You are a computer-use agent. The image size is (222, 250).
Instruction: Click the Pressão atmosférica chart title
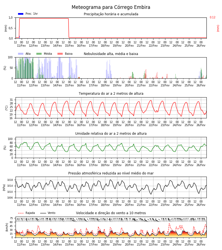[111, 173]
